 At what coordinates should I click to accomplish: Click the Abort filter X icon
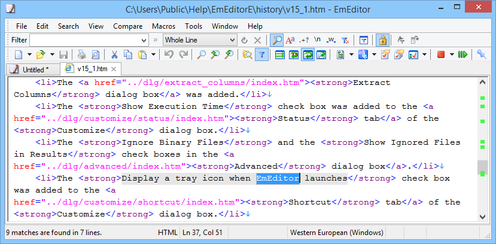click(258, 40)
